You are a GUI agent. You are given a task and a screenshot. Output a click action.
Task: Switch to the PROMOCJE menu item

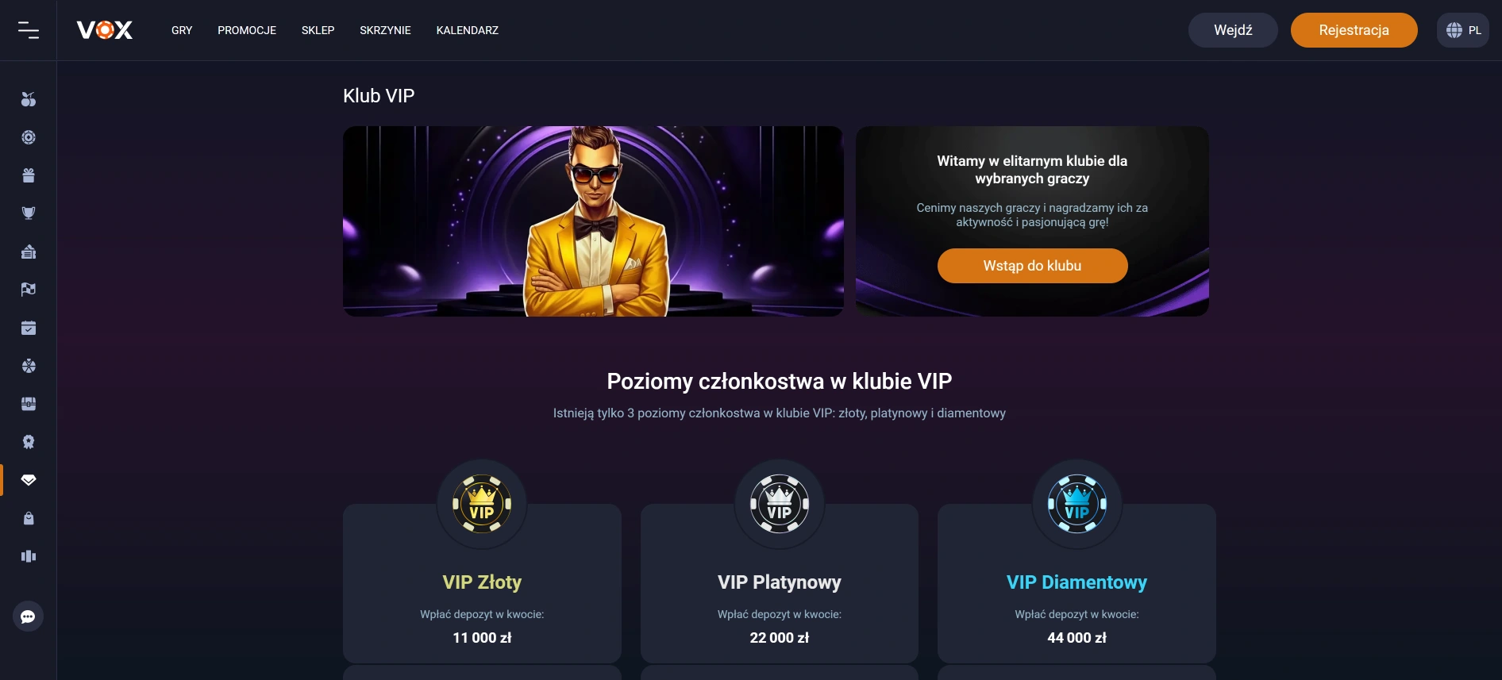[247, 30]
